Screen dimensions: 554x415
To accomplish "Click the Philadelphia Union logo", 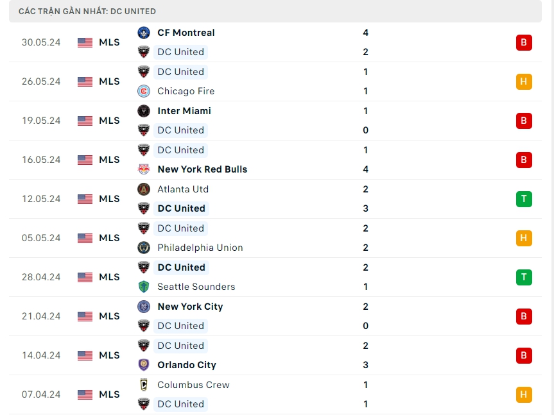I will click(144, 248).
